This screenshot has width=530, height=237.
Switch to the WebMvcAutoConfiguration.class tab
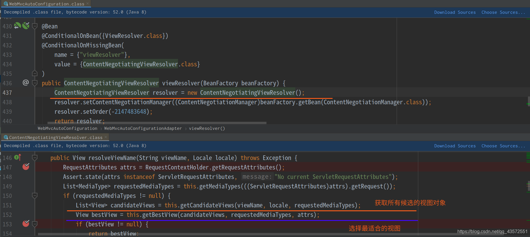click(x=47, y=4)
